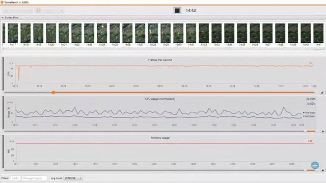
Task: Click the GameBench app icon in the title bar
Action: click(2, 2)
